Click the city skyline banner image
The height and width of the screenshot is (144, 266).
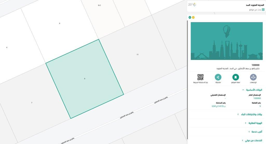pos(226,41)
